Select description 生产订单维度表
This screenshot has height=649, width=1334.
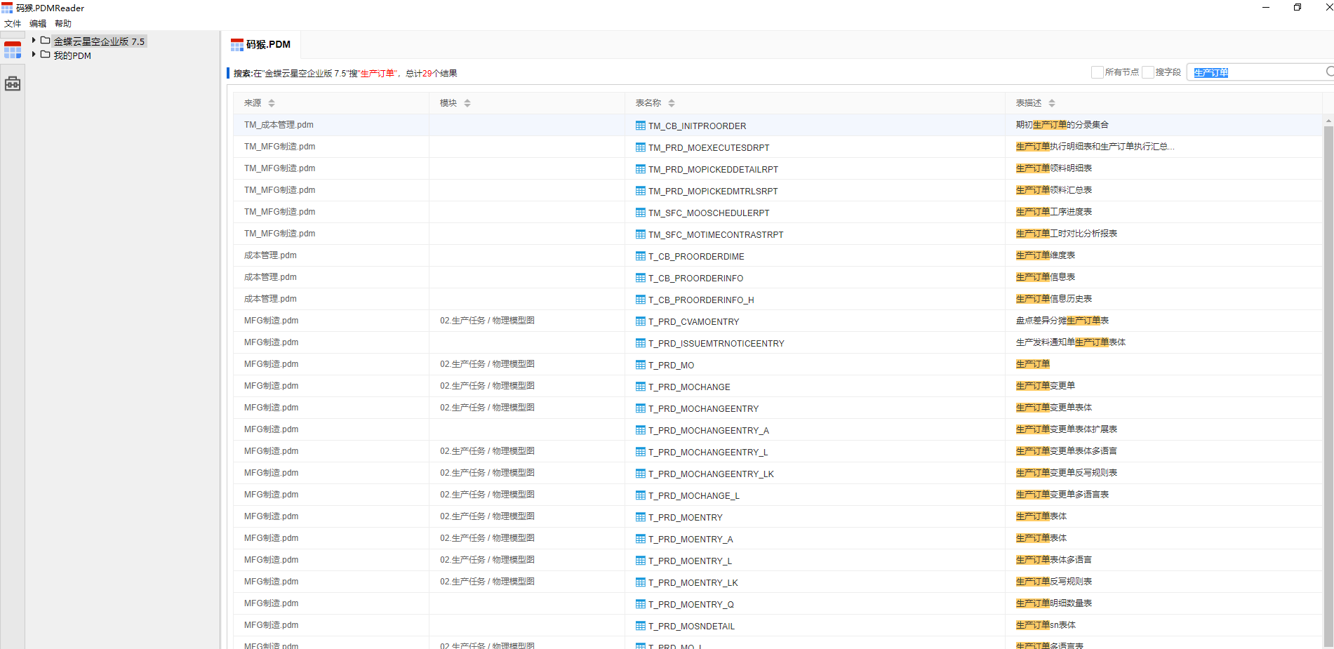click(1045, 255)
